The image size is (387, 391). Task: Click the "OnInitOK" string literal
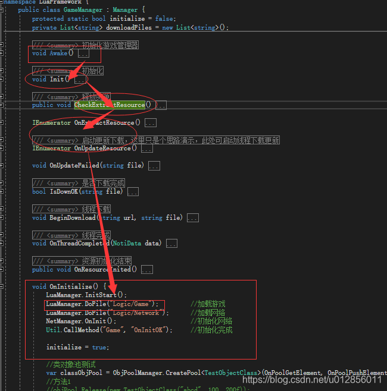149,330
